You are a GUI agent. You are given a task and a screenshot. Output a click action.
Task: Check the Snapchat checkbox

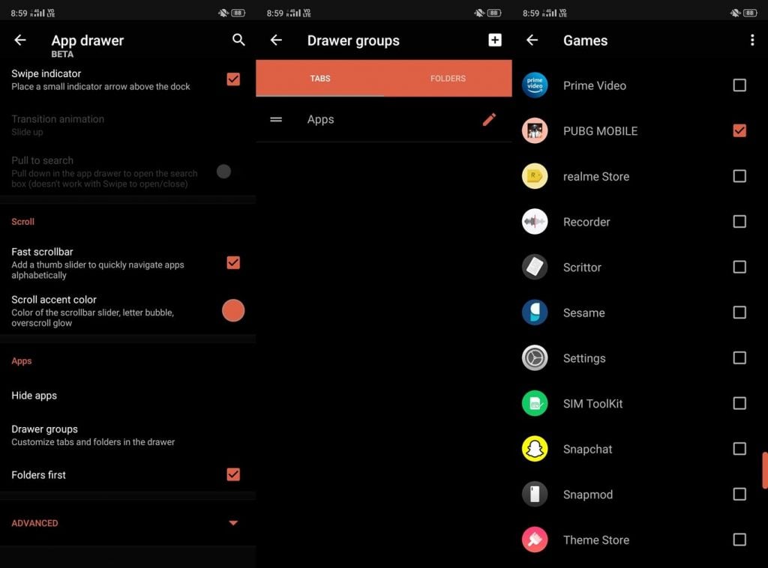point(739,449)
